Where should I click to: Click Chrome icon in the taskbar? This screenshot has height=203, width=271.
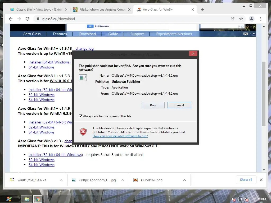[38, 199]
